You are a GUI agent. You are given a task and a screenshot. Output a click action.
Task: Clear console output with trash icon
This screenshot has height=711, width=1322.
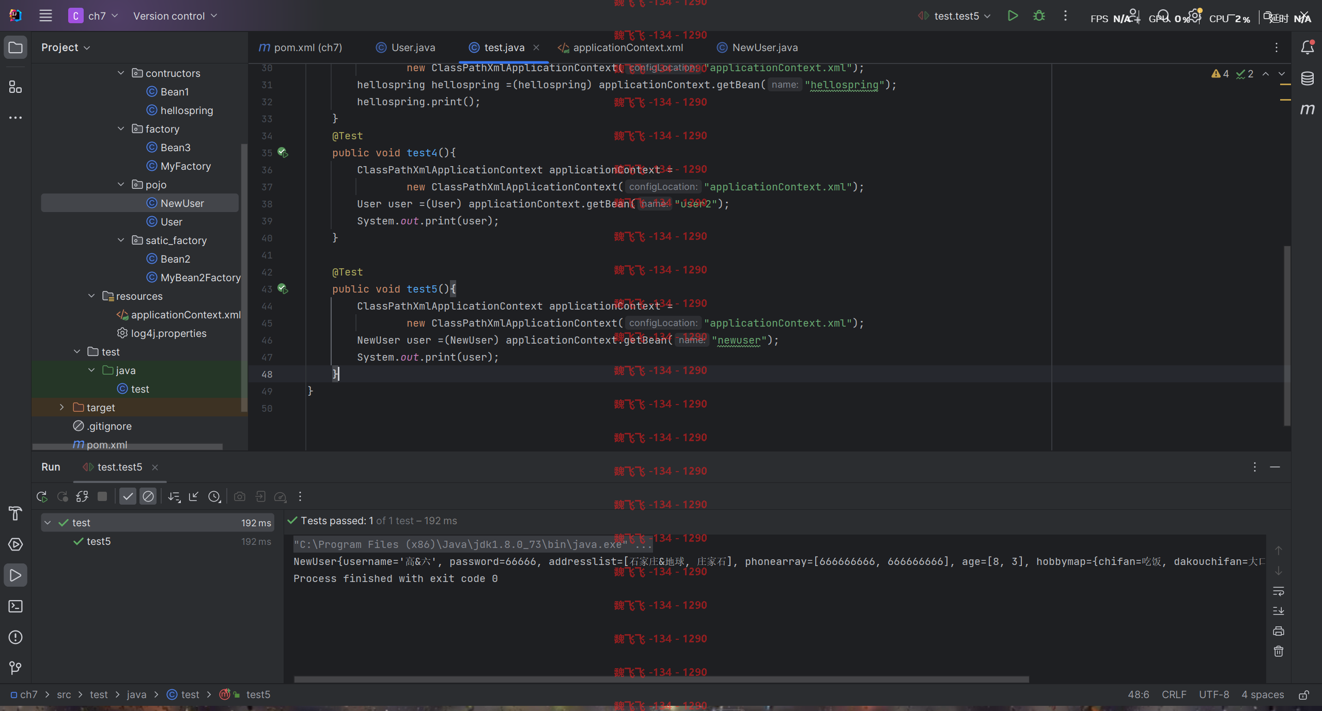(x=1279, y=651)
